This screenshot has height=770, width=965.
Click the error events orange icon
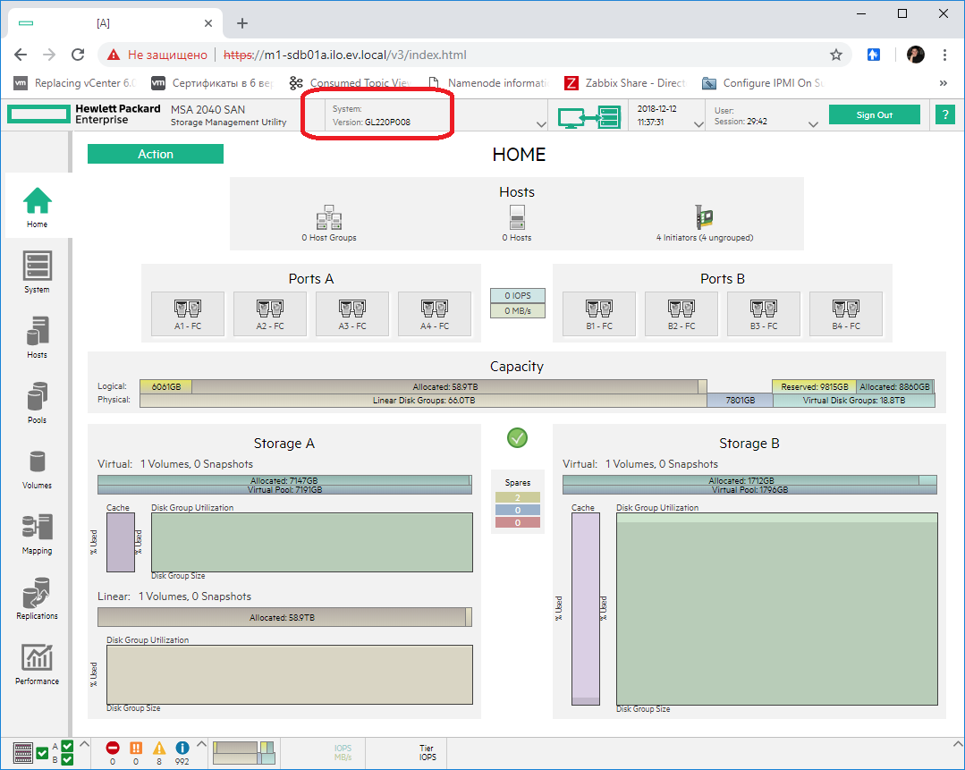point(136,748)
